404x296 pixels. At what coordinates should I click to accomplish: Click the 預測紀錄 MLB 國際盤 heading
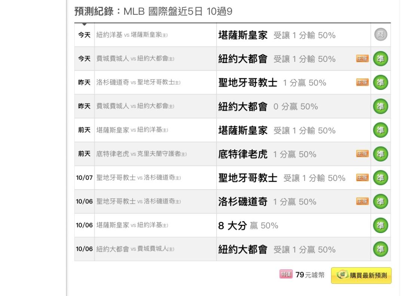[153, 12]
